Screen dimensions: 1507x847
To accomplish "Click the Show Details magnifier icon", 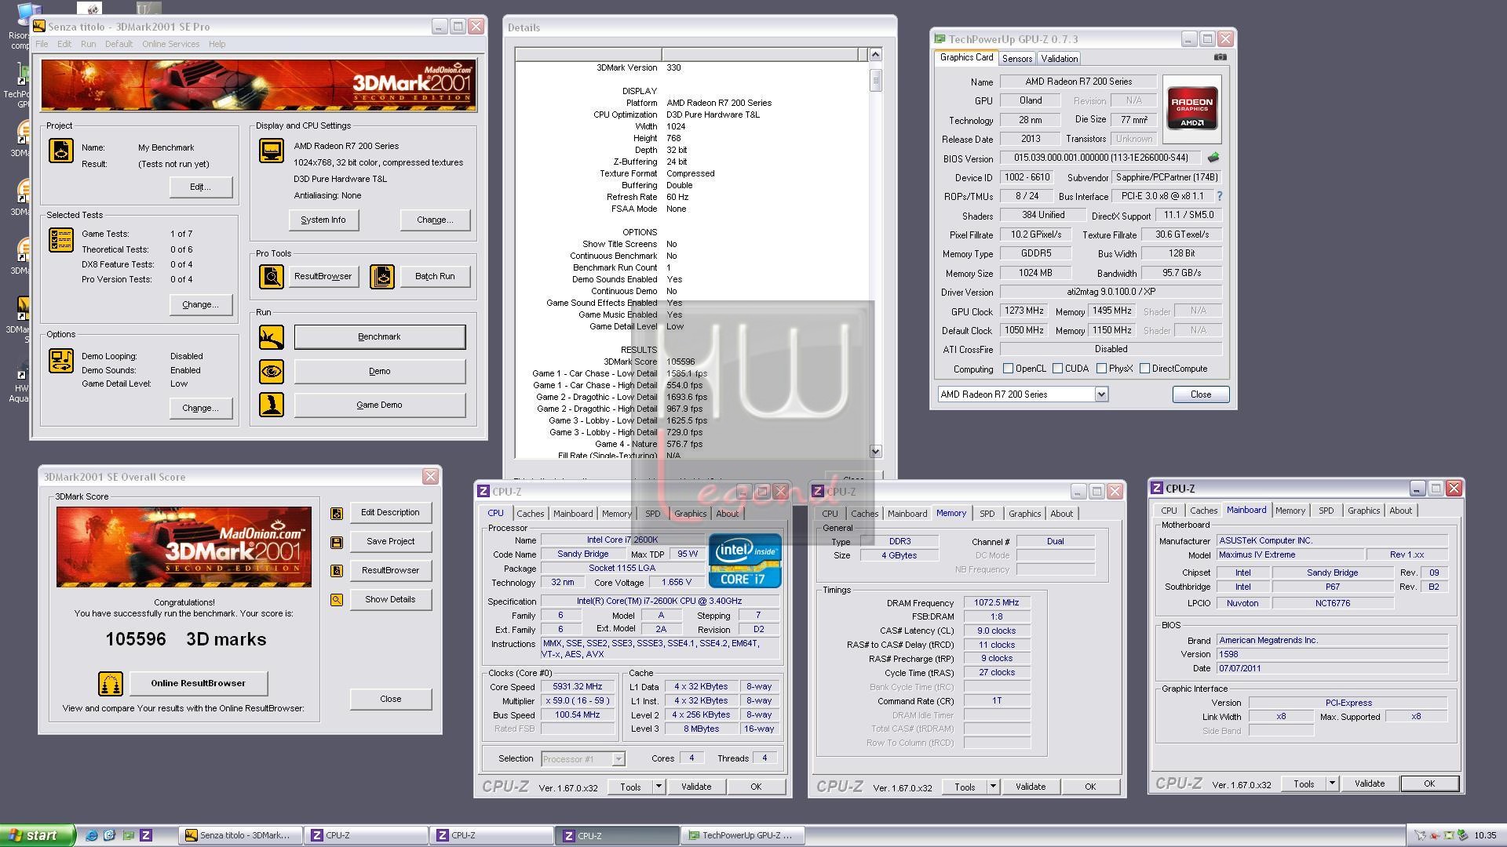I will coord(337,600).
